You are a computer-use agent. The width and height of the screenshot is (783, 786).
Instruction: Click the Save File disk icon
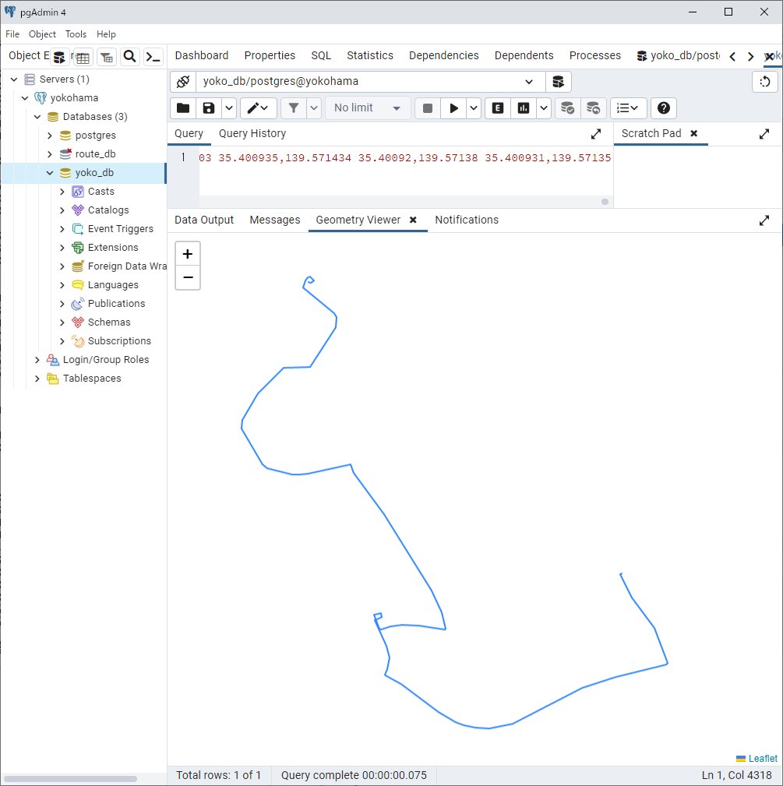208,108
